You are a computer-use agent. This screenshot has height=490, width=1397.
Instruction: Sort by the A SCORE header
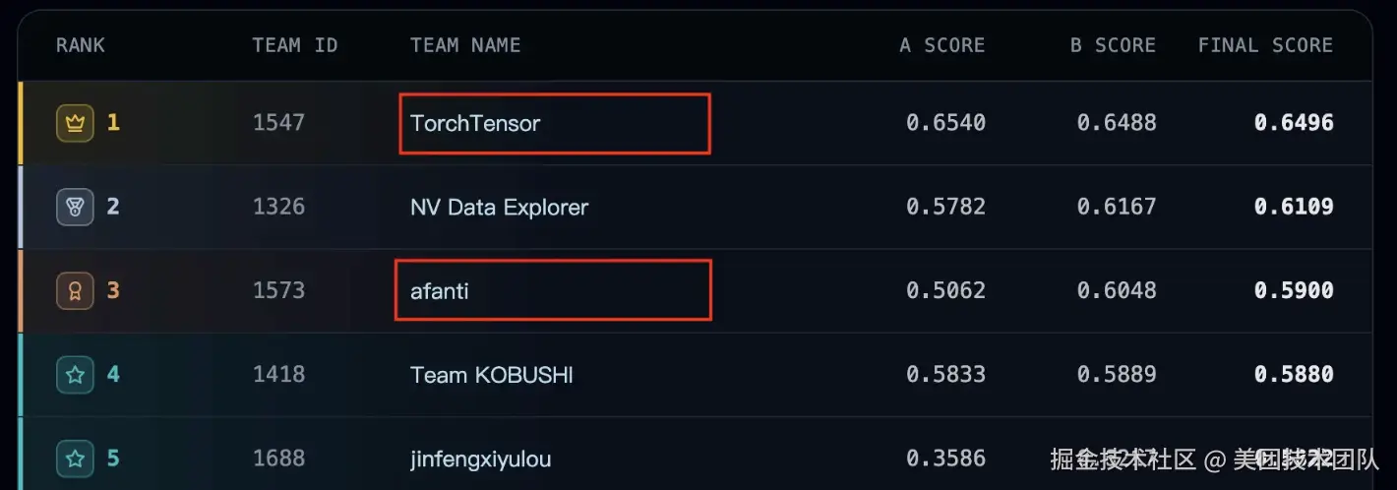[x=942, y=45]
